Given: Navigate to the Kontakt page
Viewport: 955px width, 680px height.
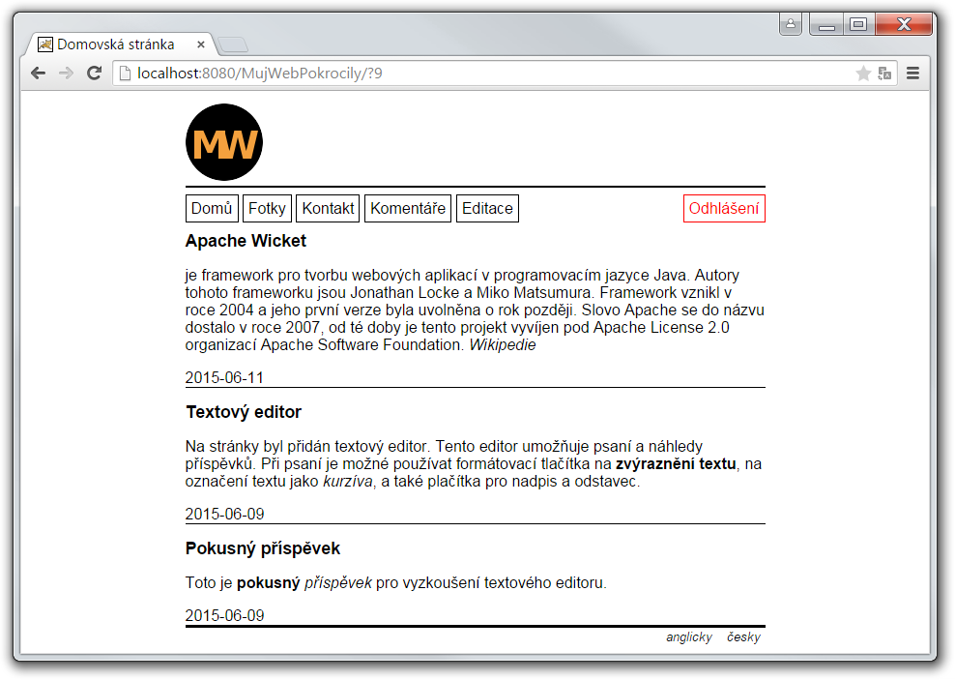Looking at the screenshot, I should tap(328, 208).
